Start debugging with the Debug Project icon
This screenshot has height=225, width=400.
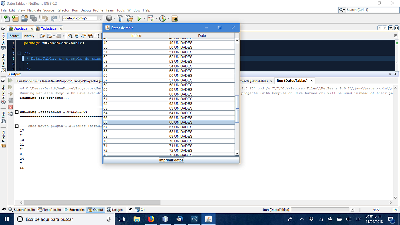tap(150, 18)
